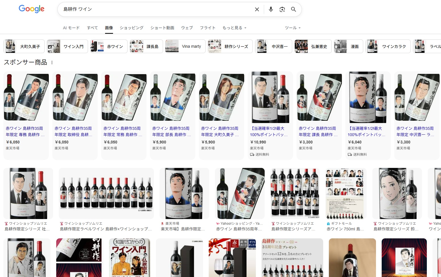
Task: Switch to the AI モード tab
Action: tap(71, 28)
